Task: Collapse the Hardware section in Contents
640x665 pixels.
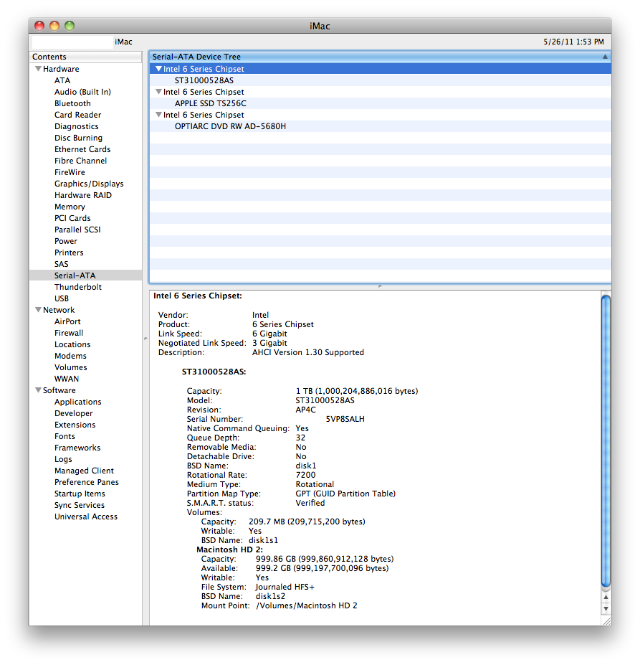Action: (x=38, y=69)
